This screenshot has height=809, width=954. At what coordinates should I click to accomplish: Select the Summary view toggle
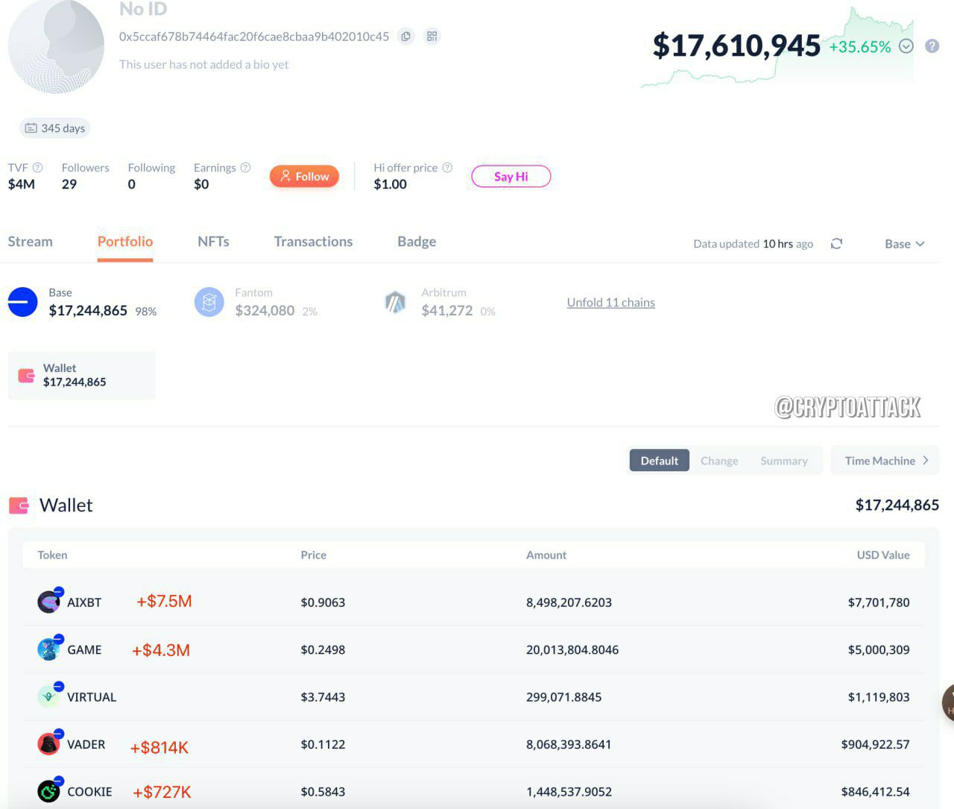[x=784, y=461]
